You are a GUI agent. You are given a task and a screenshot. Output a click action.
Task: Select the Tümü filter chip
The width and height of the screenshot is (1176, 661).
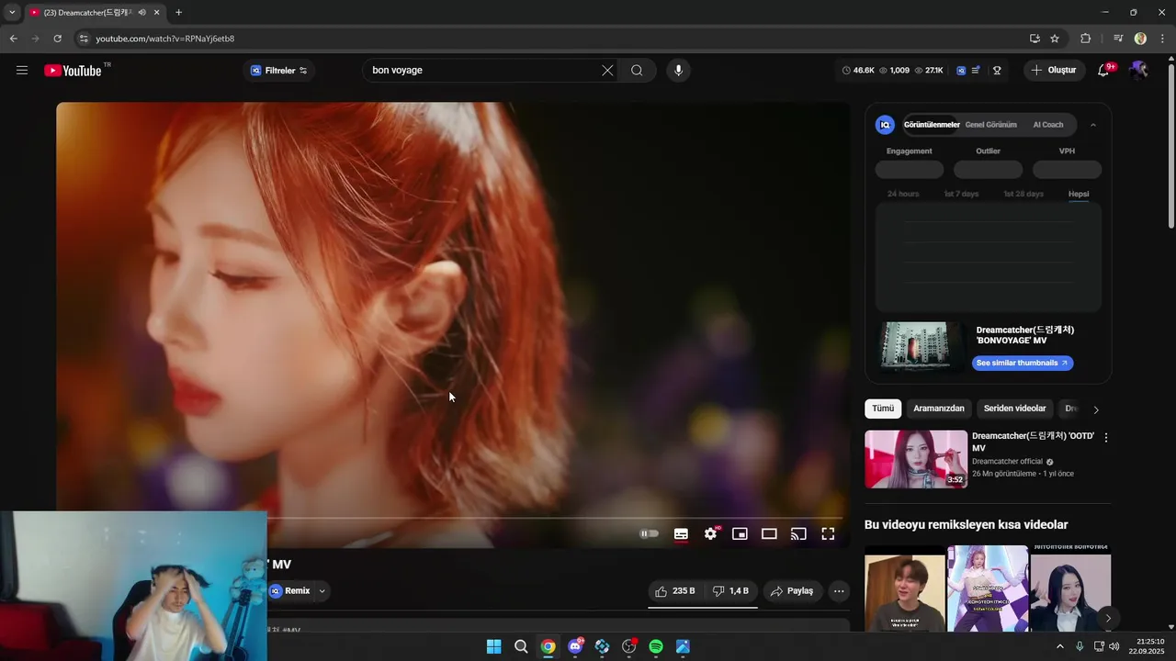[x=883, y=409]
